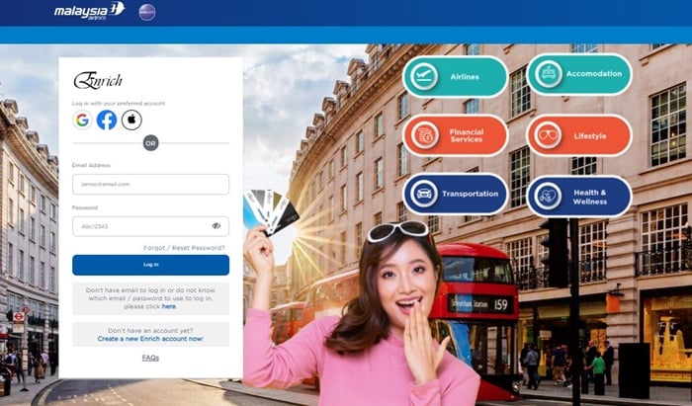Click the Email Address input field
This screenshot has height=406, width=692.
pos(150,185)
